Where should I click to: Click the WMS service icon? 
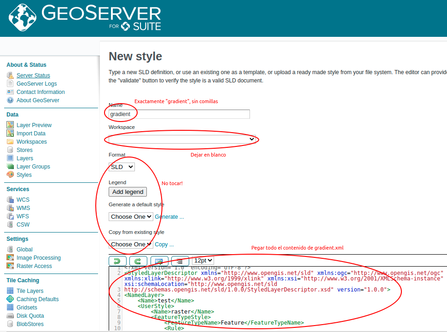[10, 208]
